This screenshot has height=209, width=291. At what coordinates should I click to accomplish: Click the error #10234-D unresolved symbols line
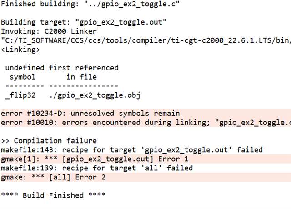point(90,113)
